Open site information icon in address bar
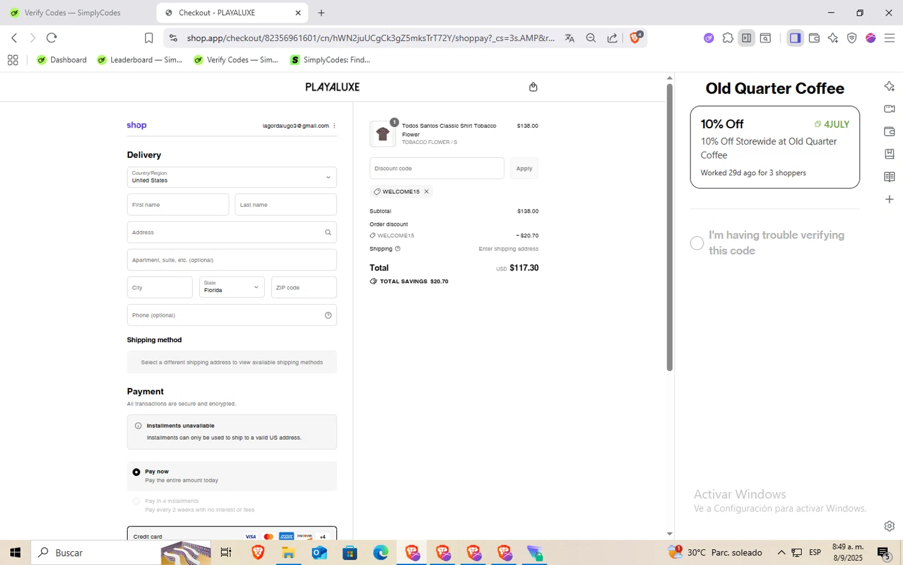 [173, 38]
